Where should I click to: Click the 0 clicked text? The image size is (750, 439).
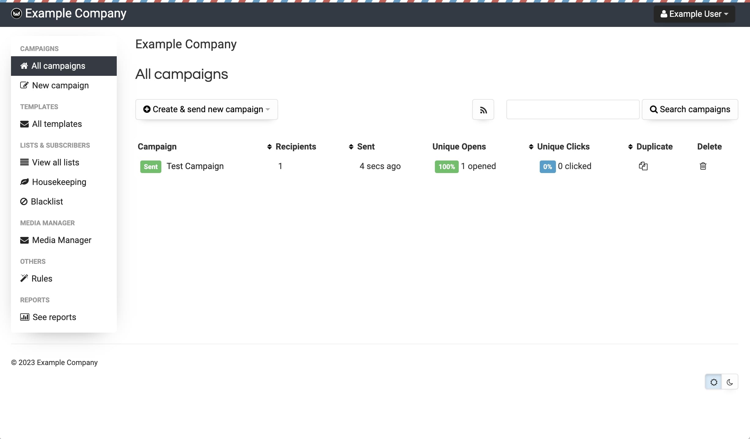575,166
